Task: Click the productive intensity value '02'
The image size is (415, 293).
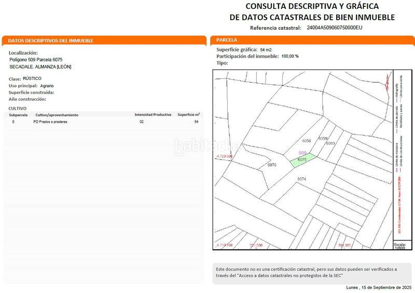Action: point(142,122)
